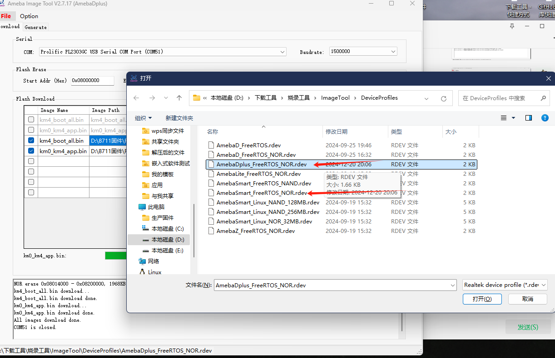Image resolution: width=555 pixels, height=358 pixels.
Task: Open the help question mark icon
Action: click(545, 117)
